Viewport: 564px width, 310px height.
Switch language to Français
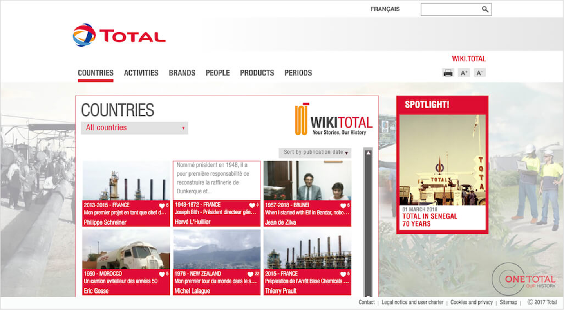(x=385, y=9)
